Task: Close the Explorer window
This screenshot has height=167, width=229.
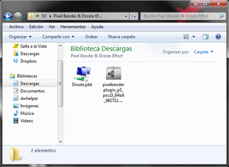Action: click(x=218, y=3)
